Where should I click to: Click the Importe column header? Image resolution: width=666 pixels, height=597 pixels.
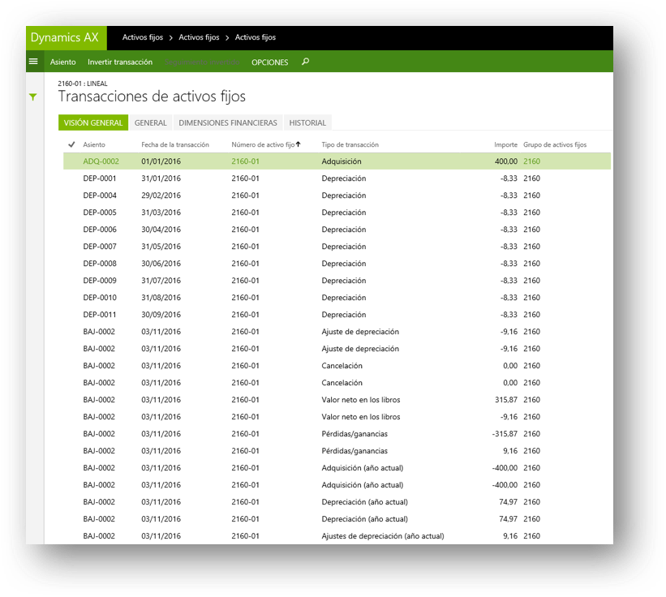(505, 144)
